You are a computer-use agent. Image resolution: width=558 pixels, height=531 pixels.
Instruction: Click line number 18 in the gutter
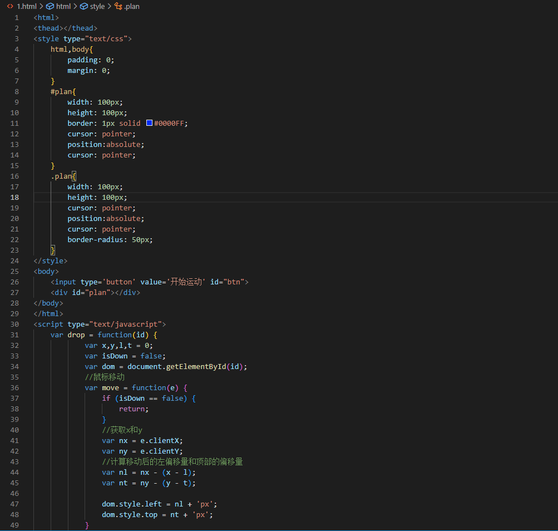click(14, 198)
